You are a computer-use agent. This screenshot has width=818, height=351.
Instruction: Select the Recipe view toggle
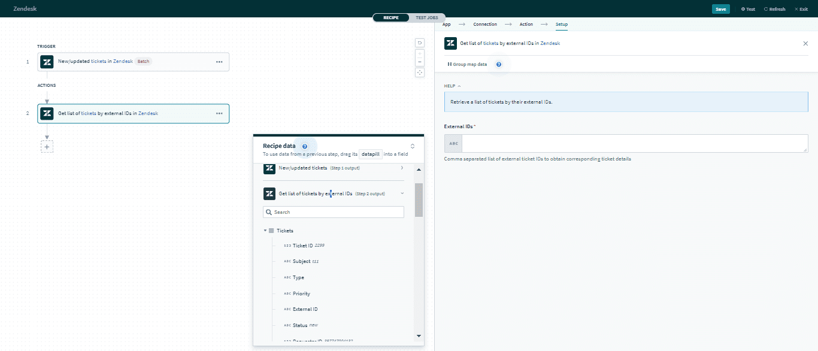(x=391, y=17)
